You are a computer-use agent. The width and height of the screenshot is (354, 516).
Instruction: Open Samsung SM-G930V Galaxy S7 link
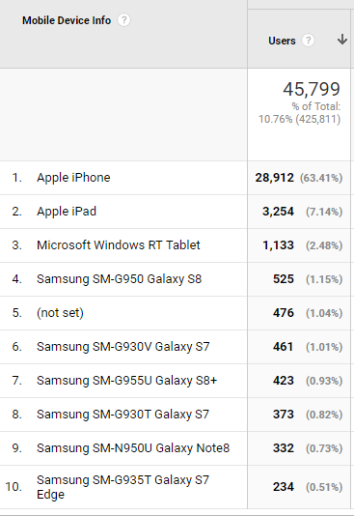(x=123, y=347)
